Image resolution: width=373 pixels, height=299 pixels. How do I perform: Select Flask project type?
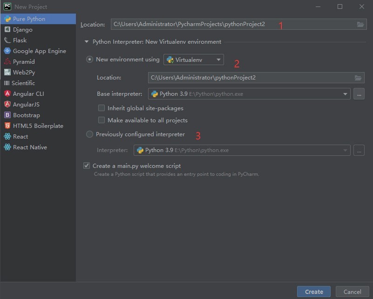pyautogui.click(x=38, y=40)
